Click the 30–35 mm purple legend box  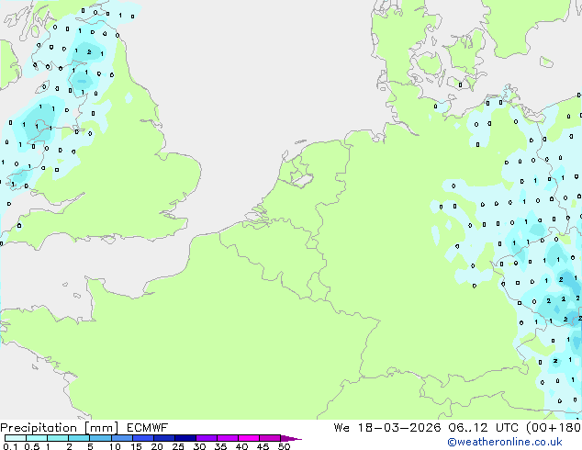206,438
